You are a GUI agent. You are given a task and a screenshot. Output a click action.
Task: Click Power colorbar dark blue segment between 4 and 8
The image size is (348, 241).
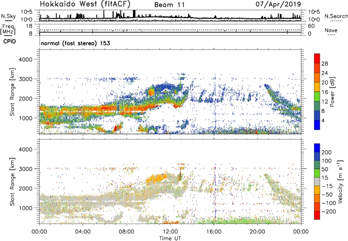[x=317, y=115]
